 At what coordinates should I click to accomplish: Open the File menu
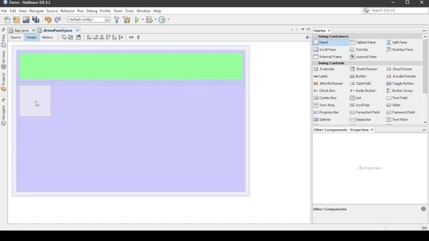pyautogui.click(x=4, y=11)
